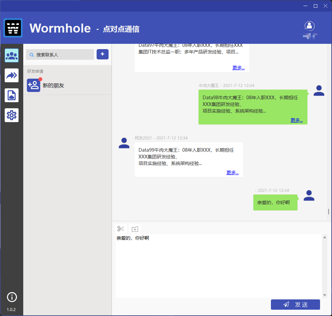Screen dimensions: 332x316
Task: Click the user profile avatar in header
Action: [309, 26]
